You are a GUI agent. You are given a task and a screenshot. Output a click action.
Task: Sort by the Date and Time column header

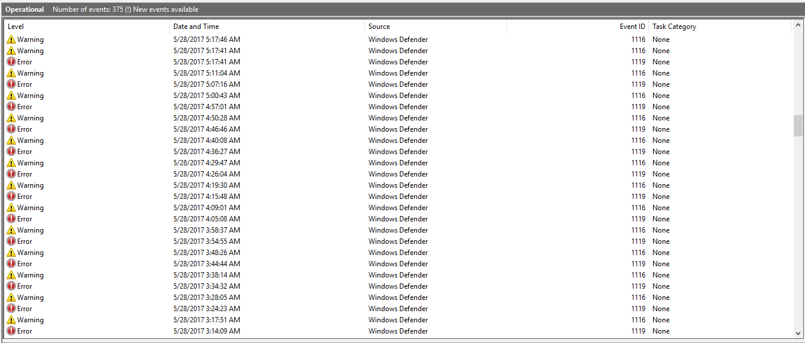tap(267, 27)
